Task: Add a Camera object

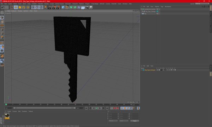Action: click(x=87, y=7)
